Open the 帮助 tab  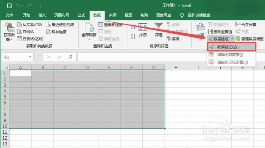pos(144,15)
